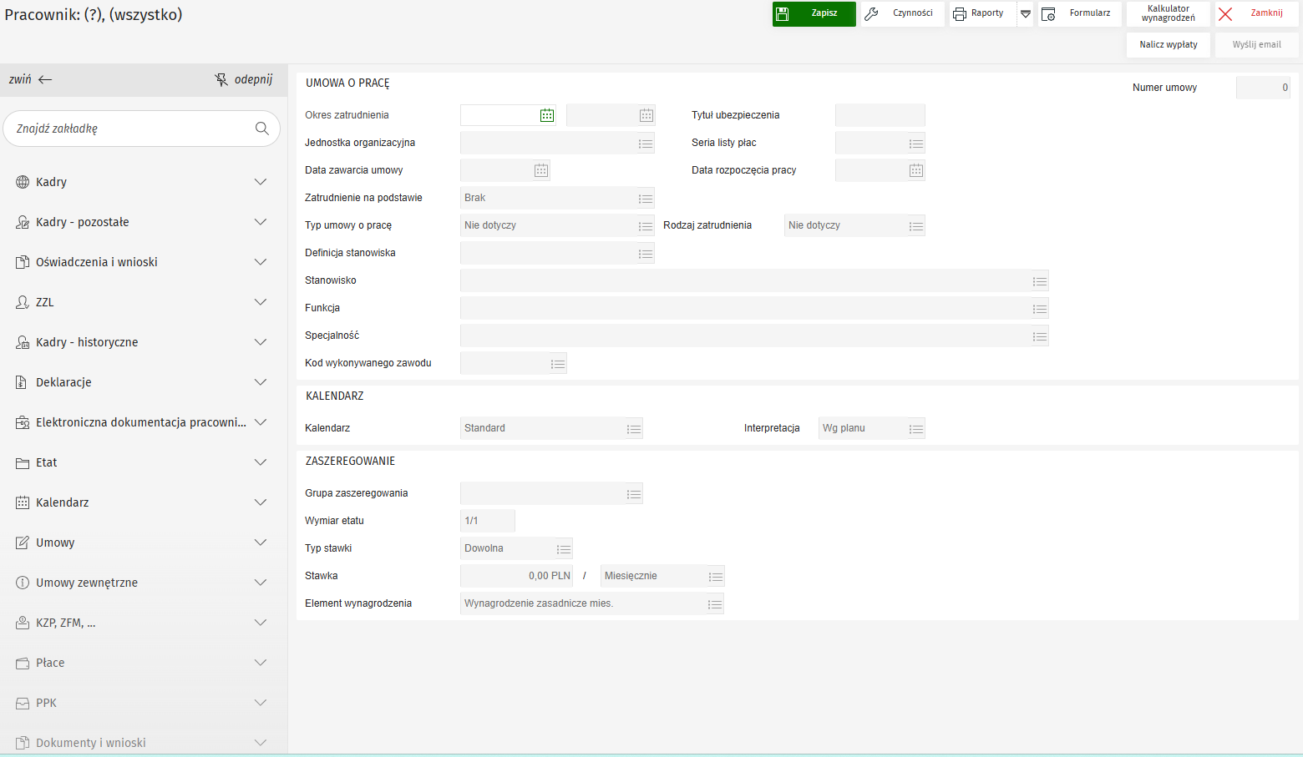Expand the Umowy section chevron

point(261,543)
